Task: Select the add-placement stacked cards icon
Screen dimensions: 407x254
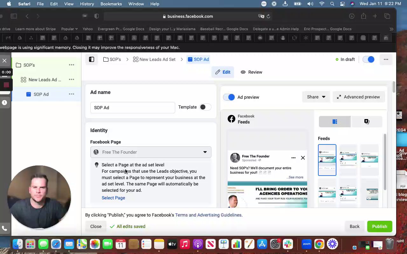Action: (367, 122)
